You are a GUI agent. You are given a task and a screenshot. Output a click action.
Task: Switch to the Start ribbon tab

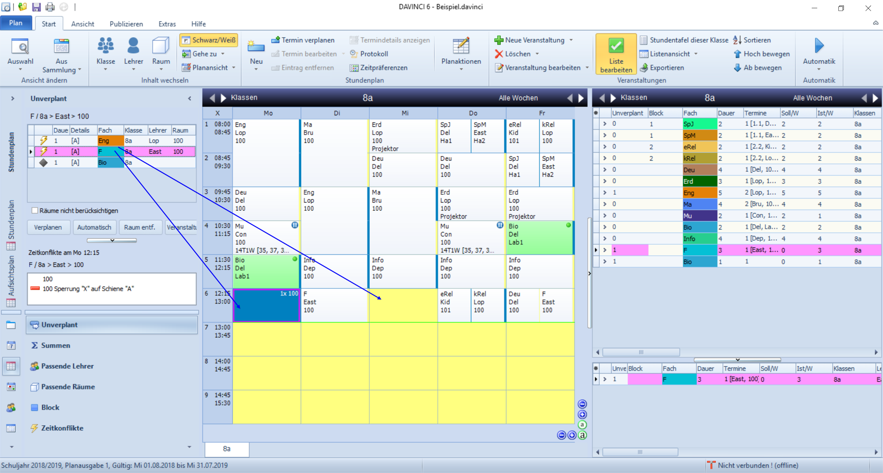click(48, 24)
